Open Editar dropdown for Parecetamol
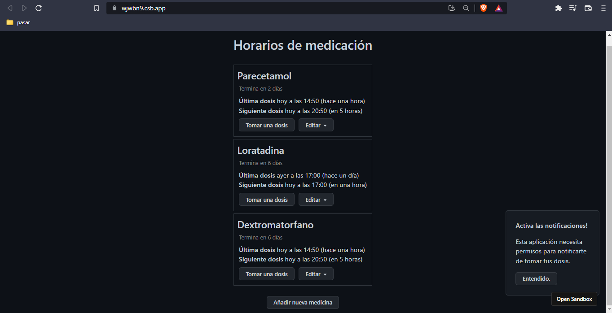Viewport: 612px width, 313px height. coord(316,125)
